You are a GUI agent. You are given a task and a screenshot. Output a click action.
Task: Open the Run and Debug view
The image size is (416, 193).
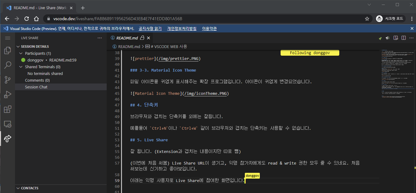[7, 95]
